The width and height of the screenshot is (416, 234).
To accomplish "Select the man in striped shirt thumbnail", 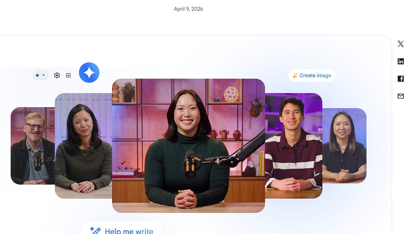I will tap(294, 146).
